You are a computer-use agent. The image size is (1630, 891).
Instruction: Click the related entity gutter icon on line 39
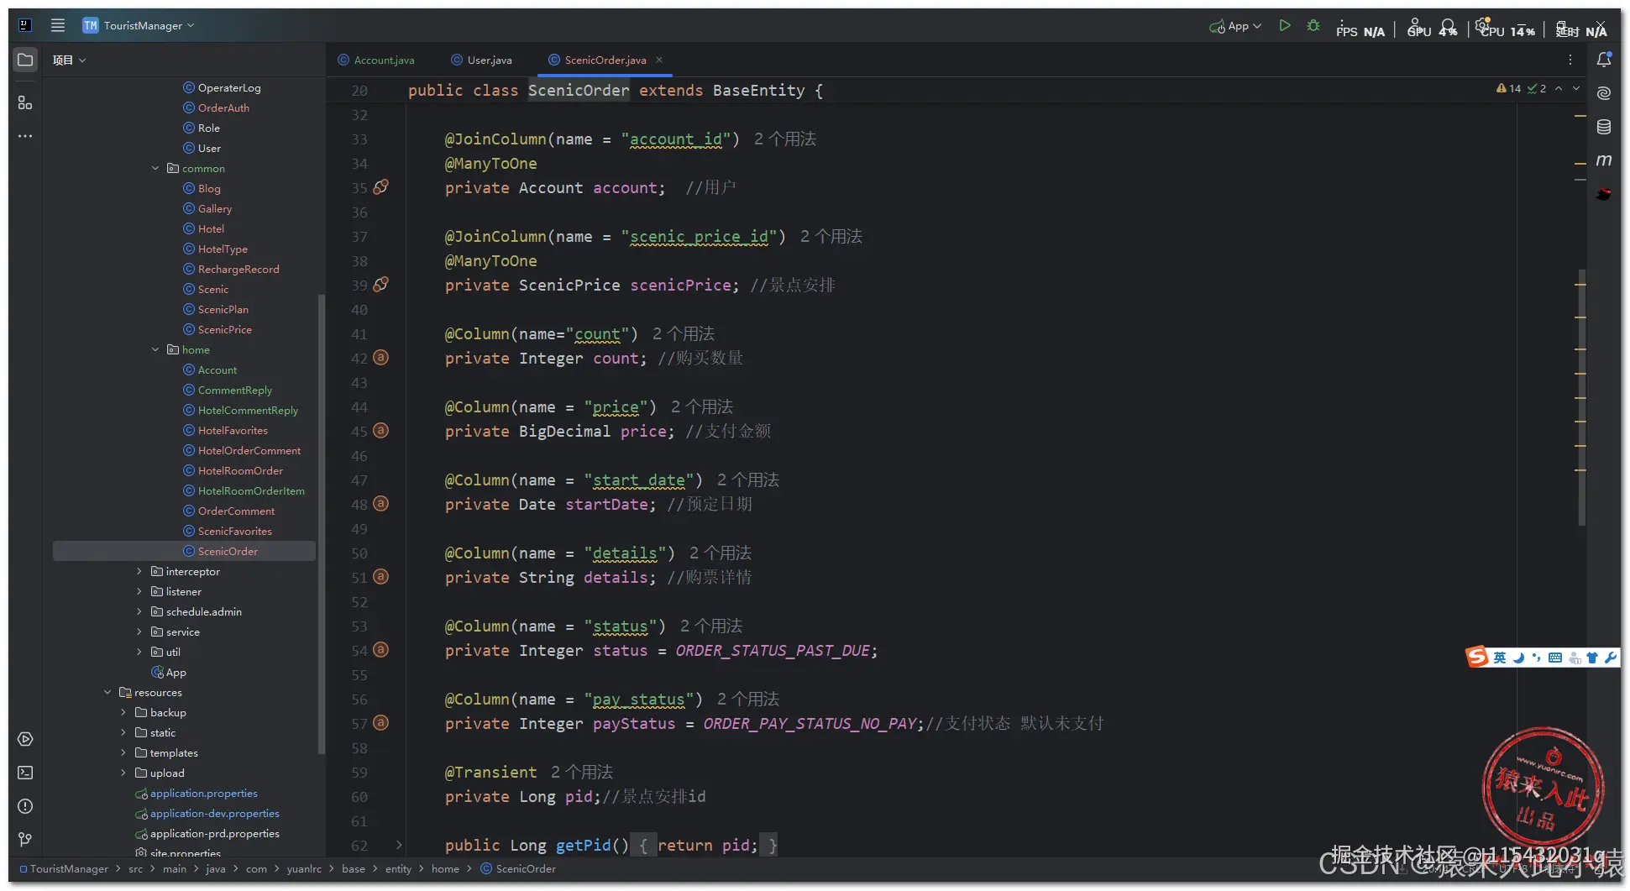(380, 285)
